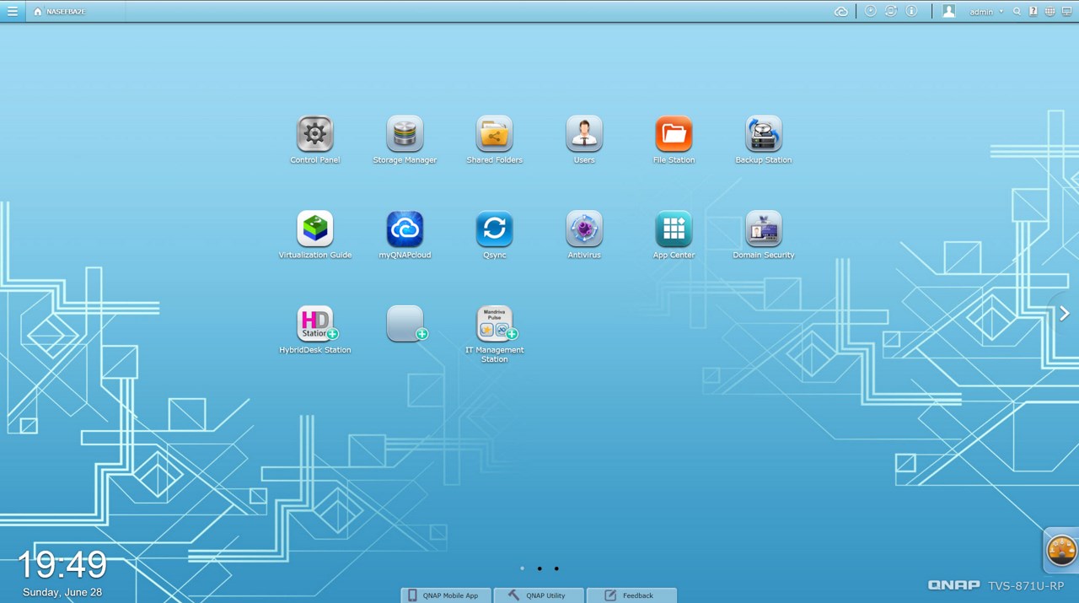The image size is (1079, 603).
Task: Click the Feedback button
Action: pos(631,595)
